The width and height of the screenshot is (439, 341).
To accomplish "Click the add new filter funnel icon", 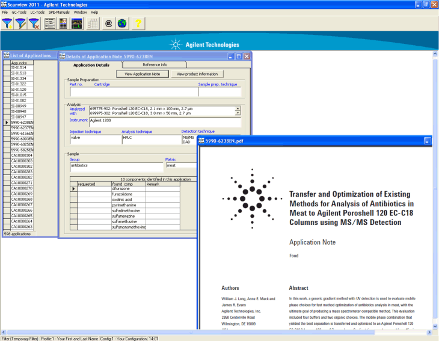I will click(8, 24).
